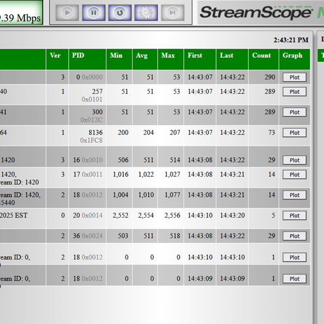Click the Reset/restart circular arrow button

pyautogui.click(x=120, y=13)
